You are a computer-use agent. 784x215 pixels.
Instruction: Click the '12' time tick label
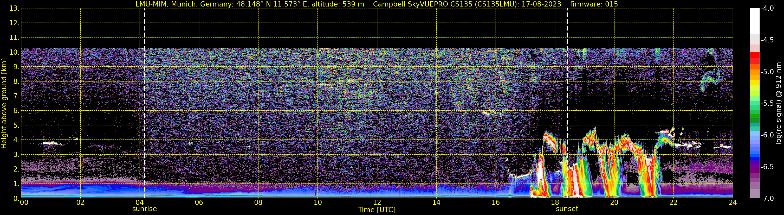[x=377, y=203]
